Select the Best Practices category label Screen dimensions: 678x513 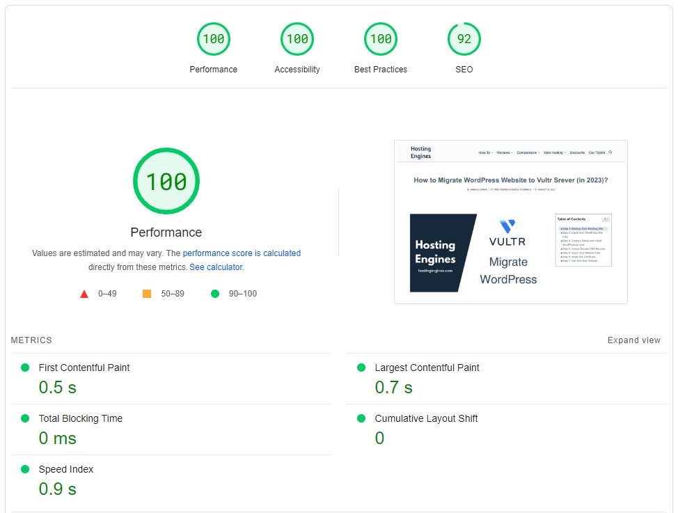381,69
